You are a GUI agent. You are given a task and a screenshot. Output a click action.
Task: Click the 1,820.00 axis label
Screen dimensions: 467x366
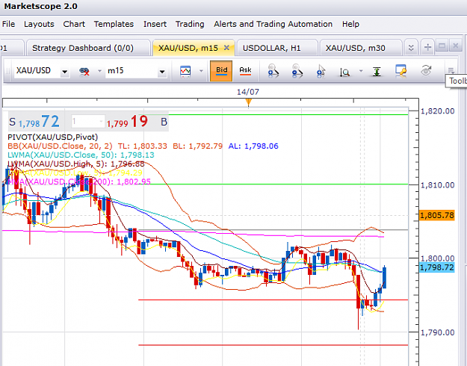[438, 111]
